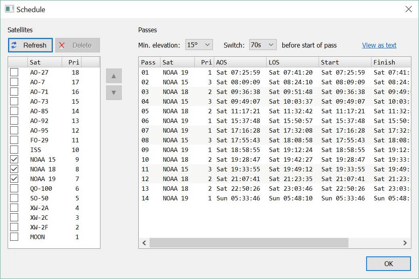Check the AO-7 satellite
The width and height of the screenshot is (419, 279).
point(15,82)
